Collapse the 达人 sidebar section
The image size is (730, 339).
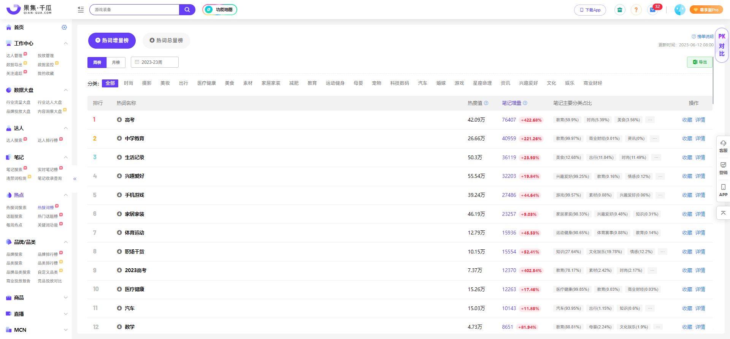[x=66, y=128]
